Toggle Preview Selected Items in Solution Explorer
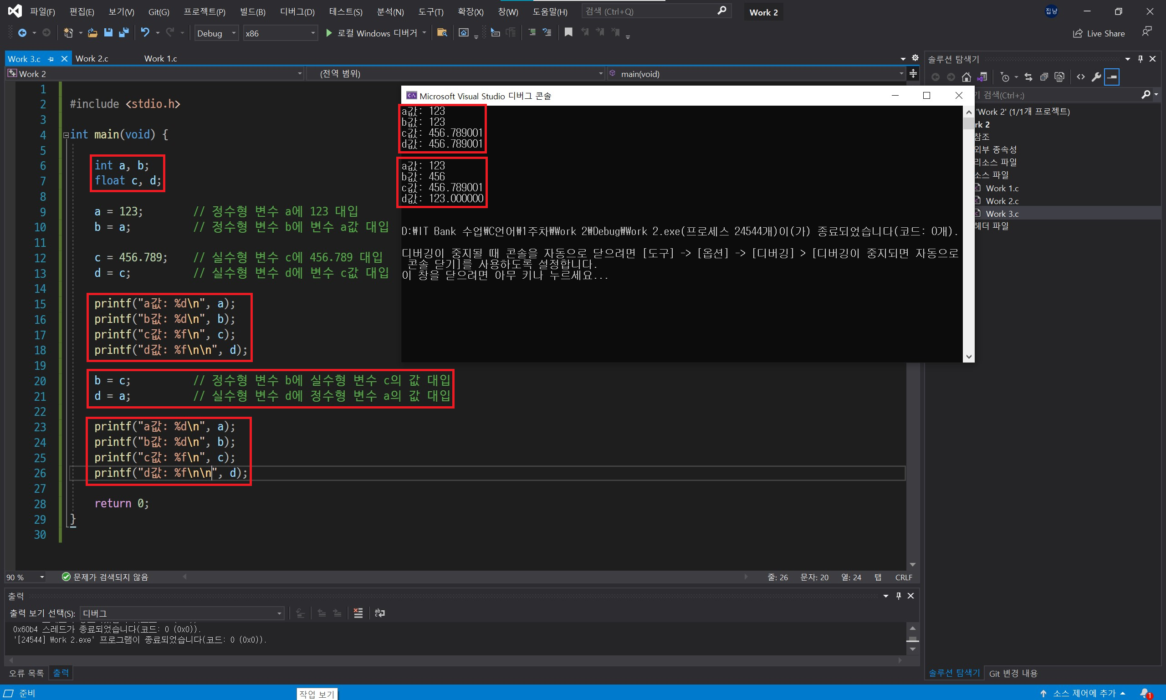The image size is (1166, 700). [x=1112, y=77]
